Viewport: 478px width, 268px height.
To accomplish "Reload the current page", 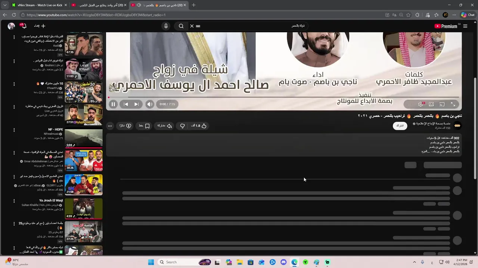I will 14,15.
